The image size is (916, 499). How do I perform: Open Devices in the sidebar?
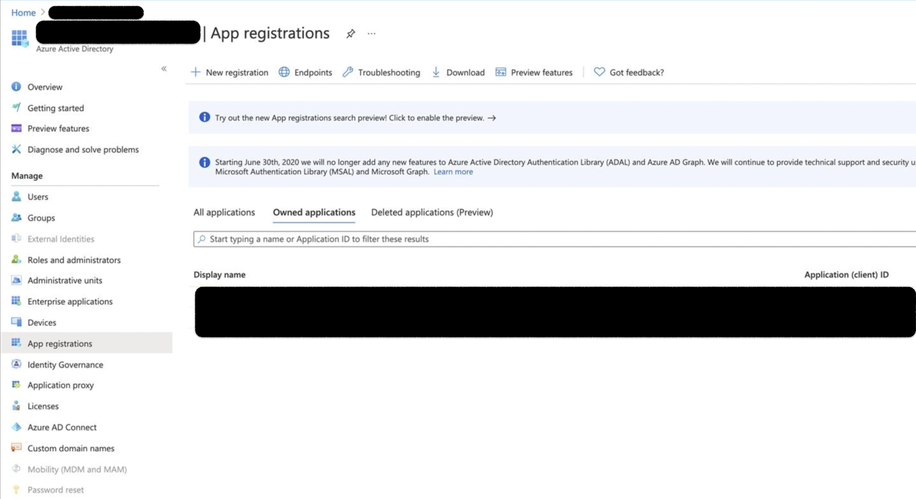[x=42, y=322]
